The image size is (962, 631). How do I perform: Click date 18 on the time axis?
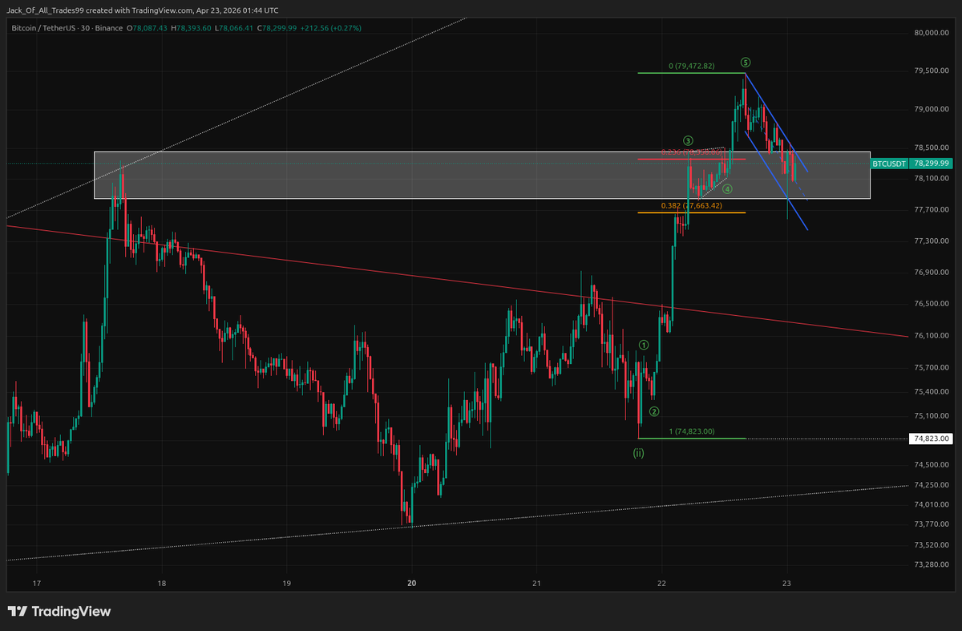tap(162, 583)
